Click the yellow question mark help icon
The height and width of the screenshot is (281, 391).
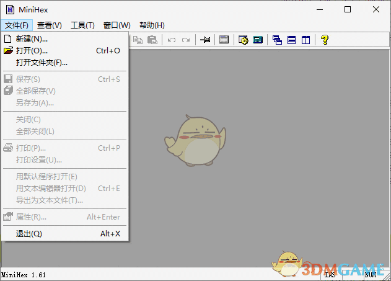pos(325,40)
